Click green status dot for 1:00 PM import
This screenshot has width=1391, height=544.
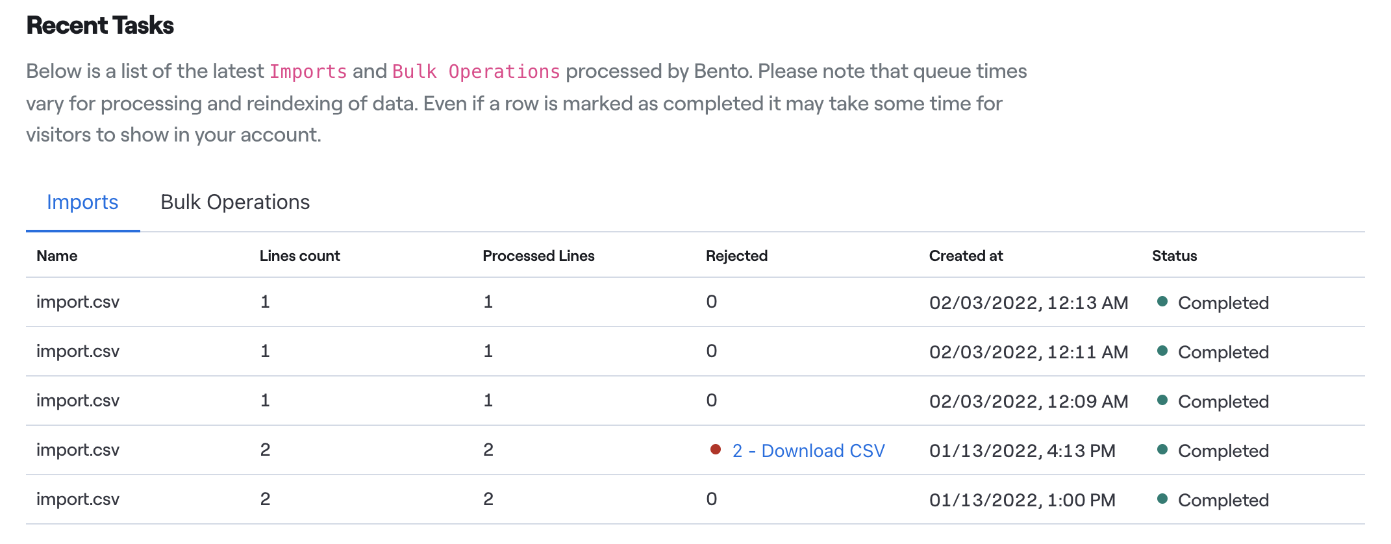click(x=1163, y=499)
